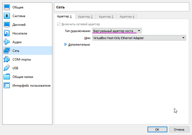Select the Audio (Аудио) speaker icon

pyautogui.click(x=7, y=42)
